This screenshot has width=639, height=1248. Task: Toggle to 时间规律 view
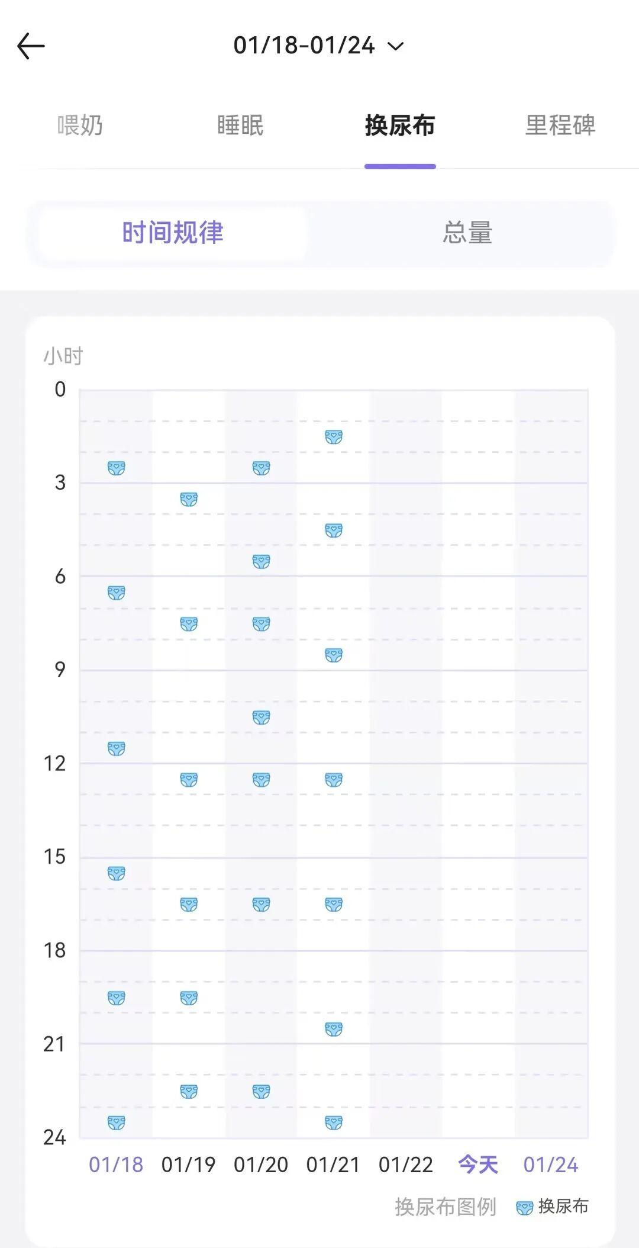[x=173, y=233]
